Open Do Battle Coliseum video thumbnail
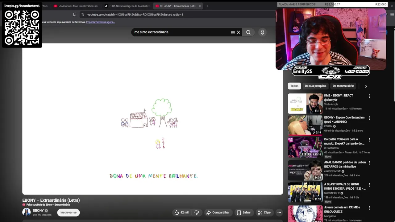395x222 pixels. (305, 147)
